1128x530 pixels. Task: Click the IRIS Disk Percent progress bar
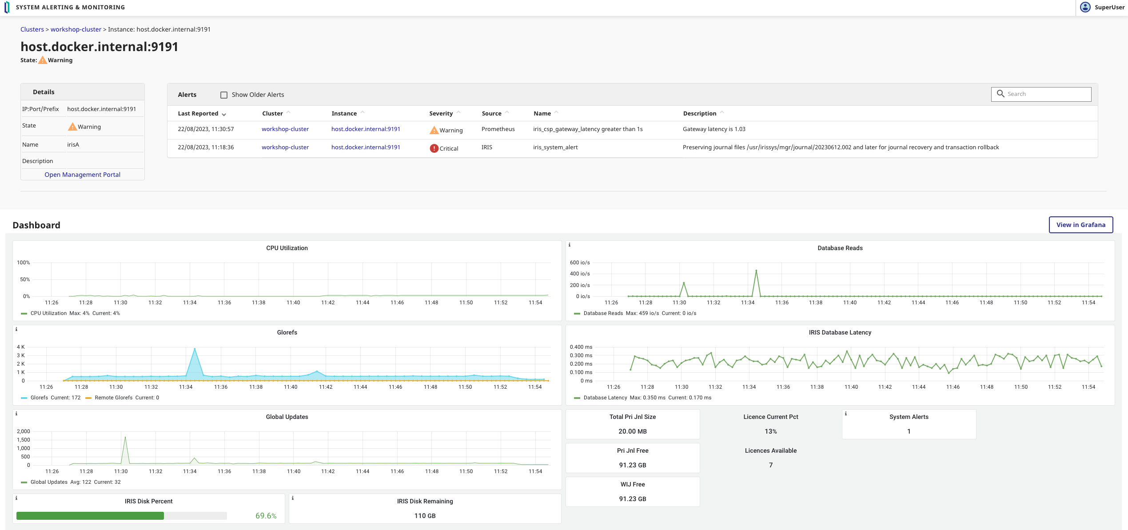click(121, 516)
